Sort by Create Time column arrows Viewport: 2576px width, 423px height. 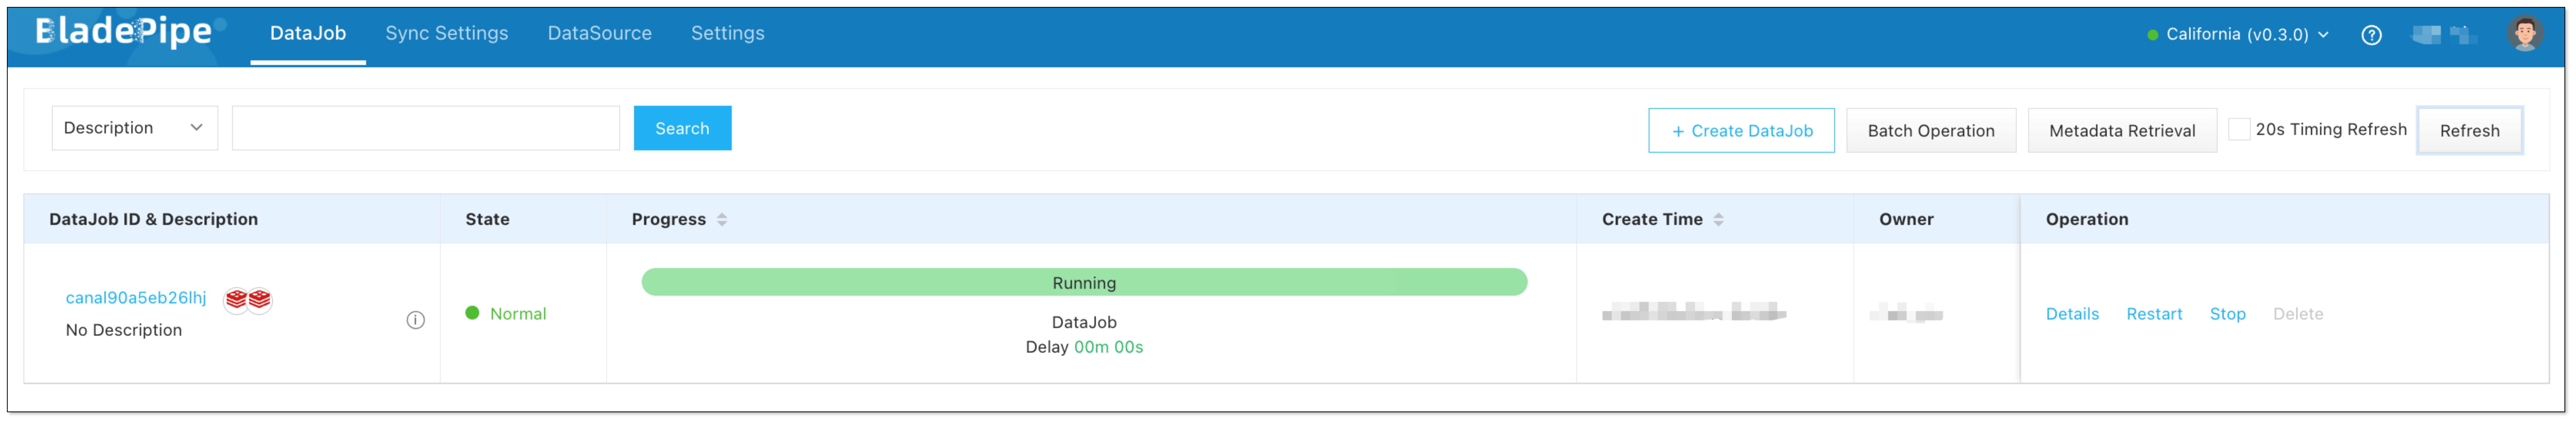(x=1718, y=220)
